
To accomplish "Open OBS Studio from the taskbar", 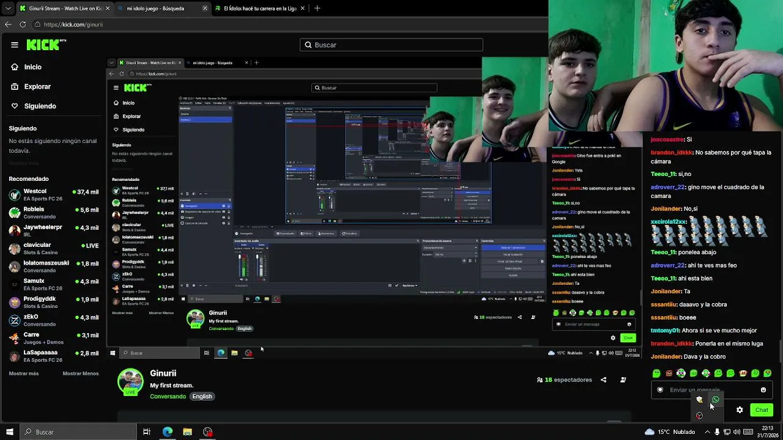I will tap(208, 432).
